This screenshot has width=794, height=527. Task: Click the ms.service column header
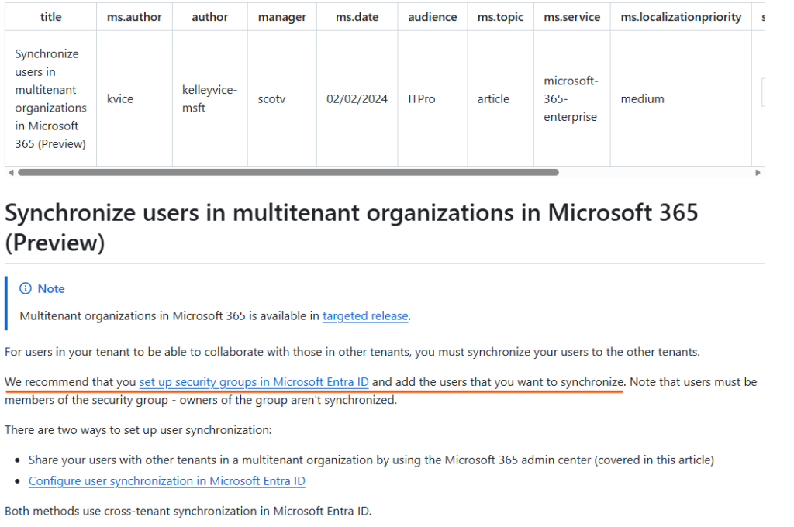[x=571, y=17]
